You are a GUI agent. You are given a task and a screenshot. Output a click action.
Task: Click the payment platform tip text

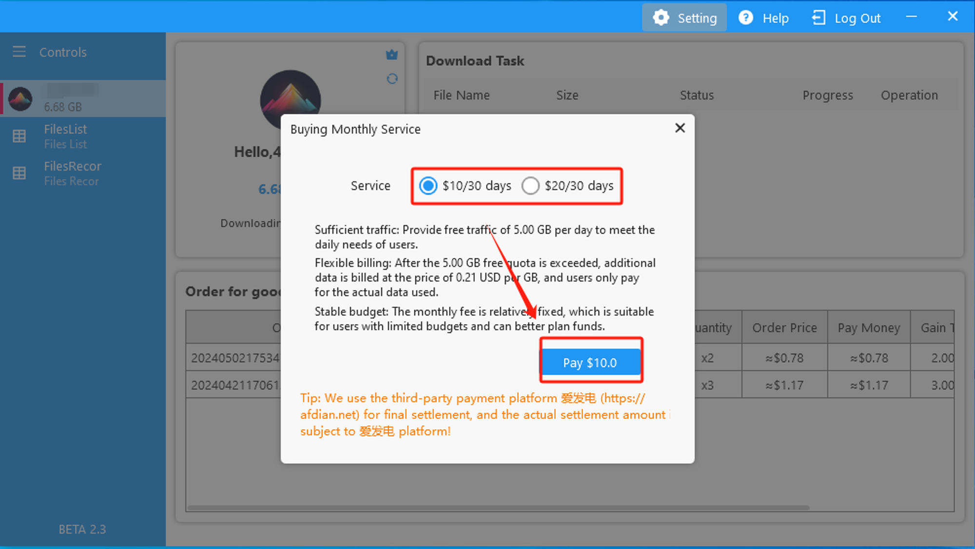(485, 415)
